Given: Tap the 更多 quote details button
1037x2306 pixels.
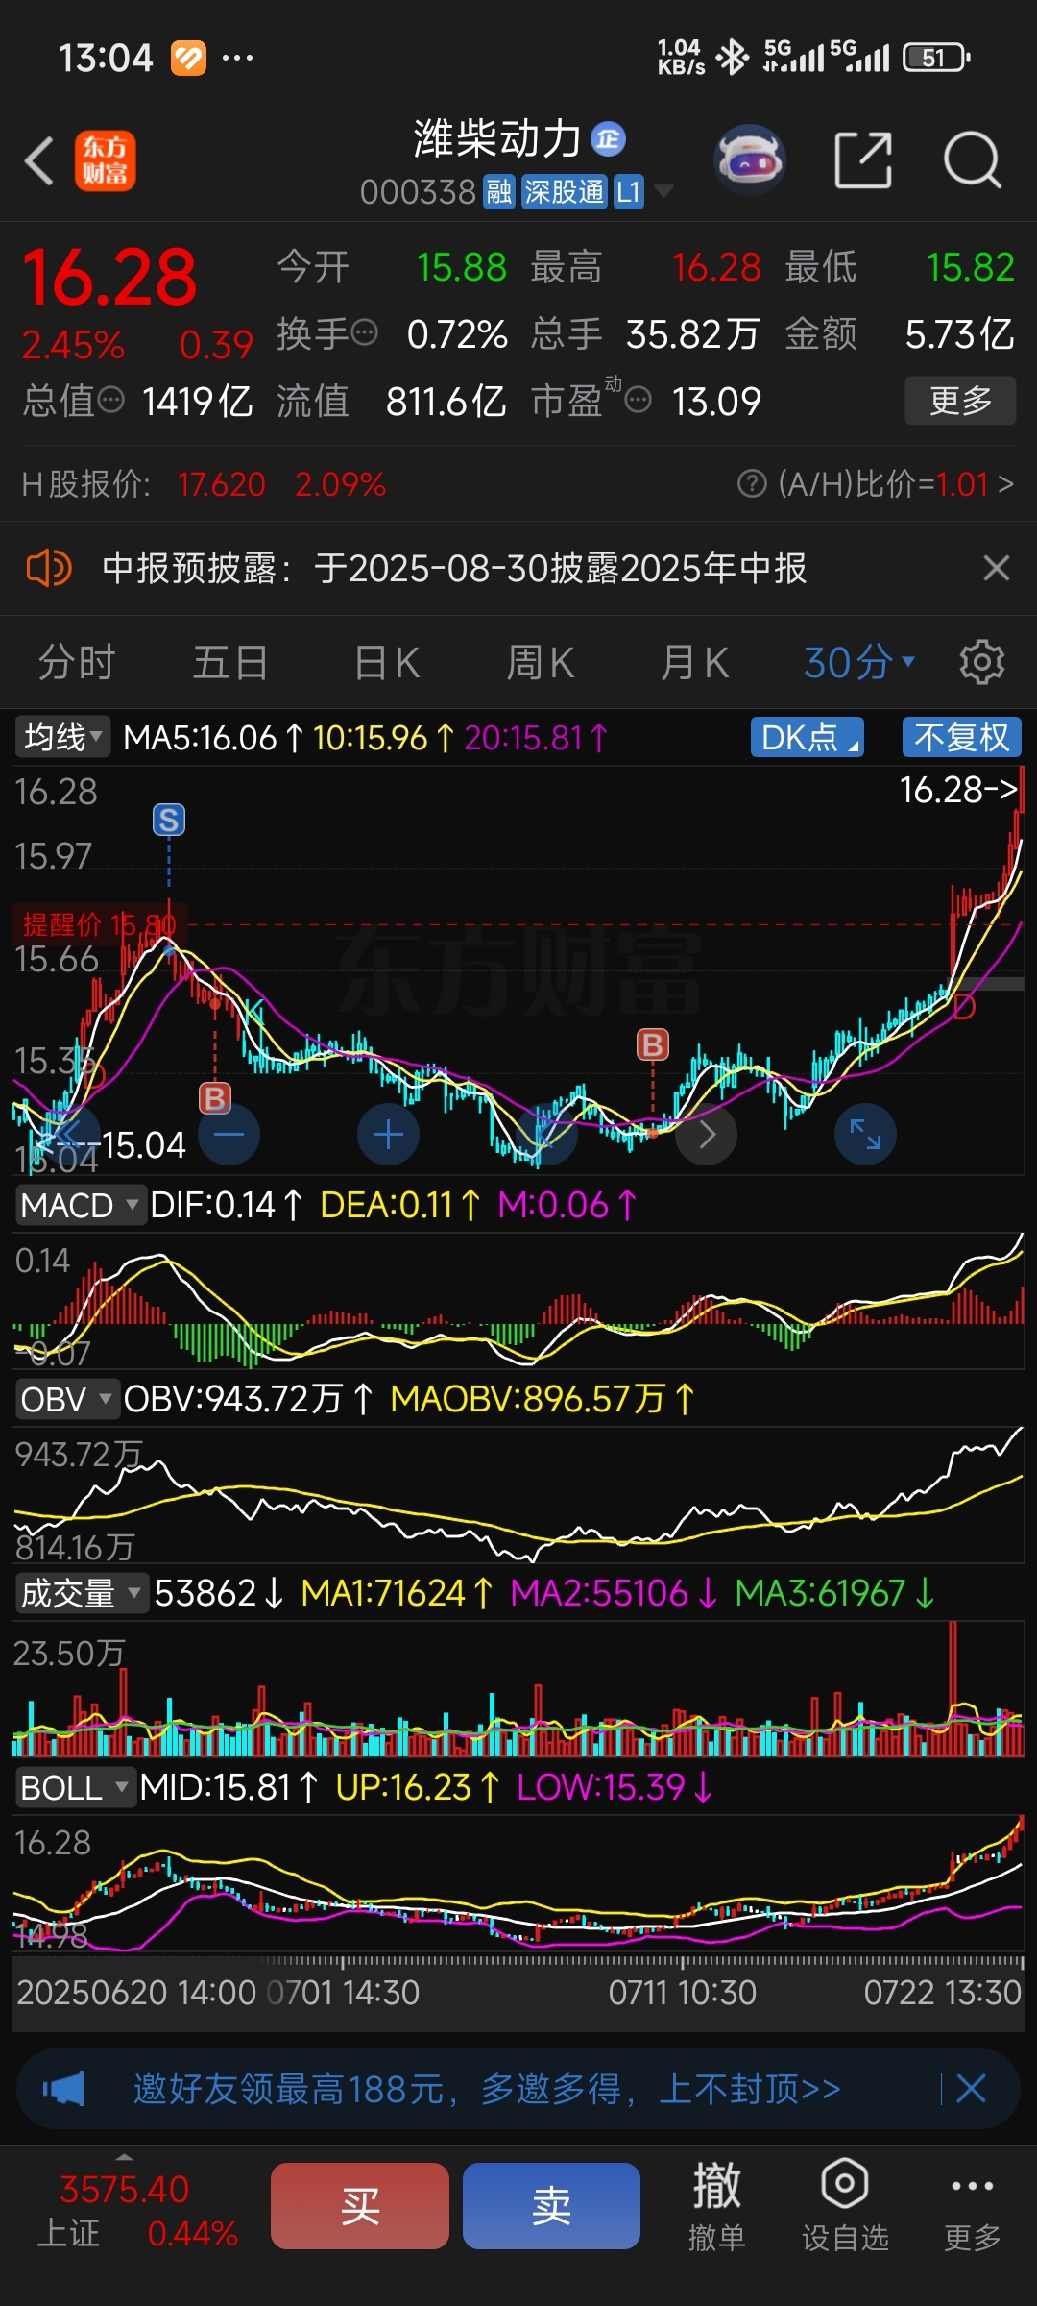Looking at the screenshot, I should click(960, 401).
